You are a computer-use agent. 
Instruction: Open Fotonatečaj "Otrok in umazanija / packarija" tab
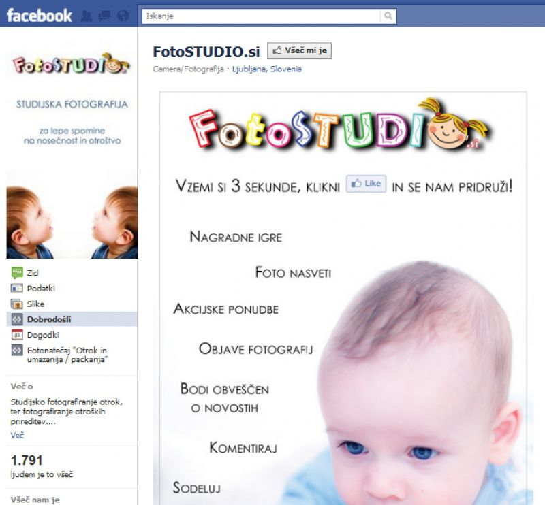click(67, 355)
